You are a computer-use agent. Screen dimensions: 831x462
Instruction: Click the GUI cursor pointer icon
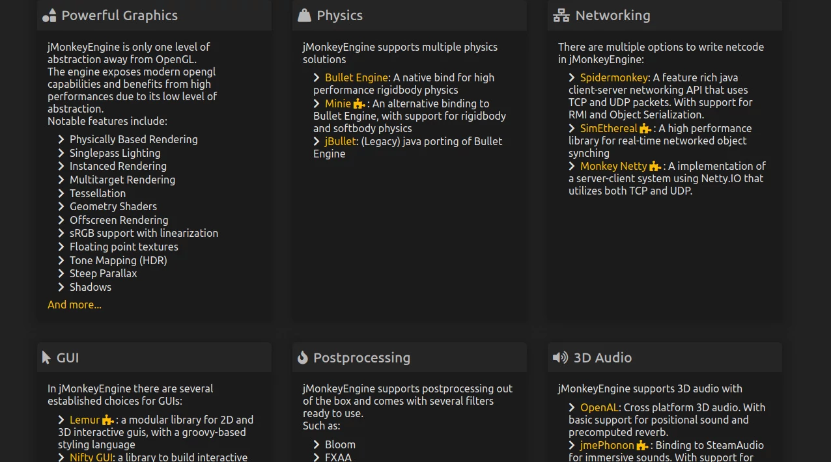(46, 358)
